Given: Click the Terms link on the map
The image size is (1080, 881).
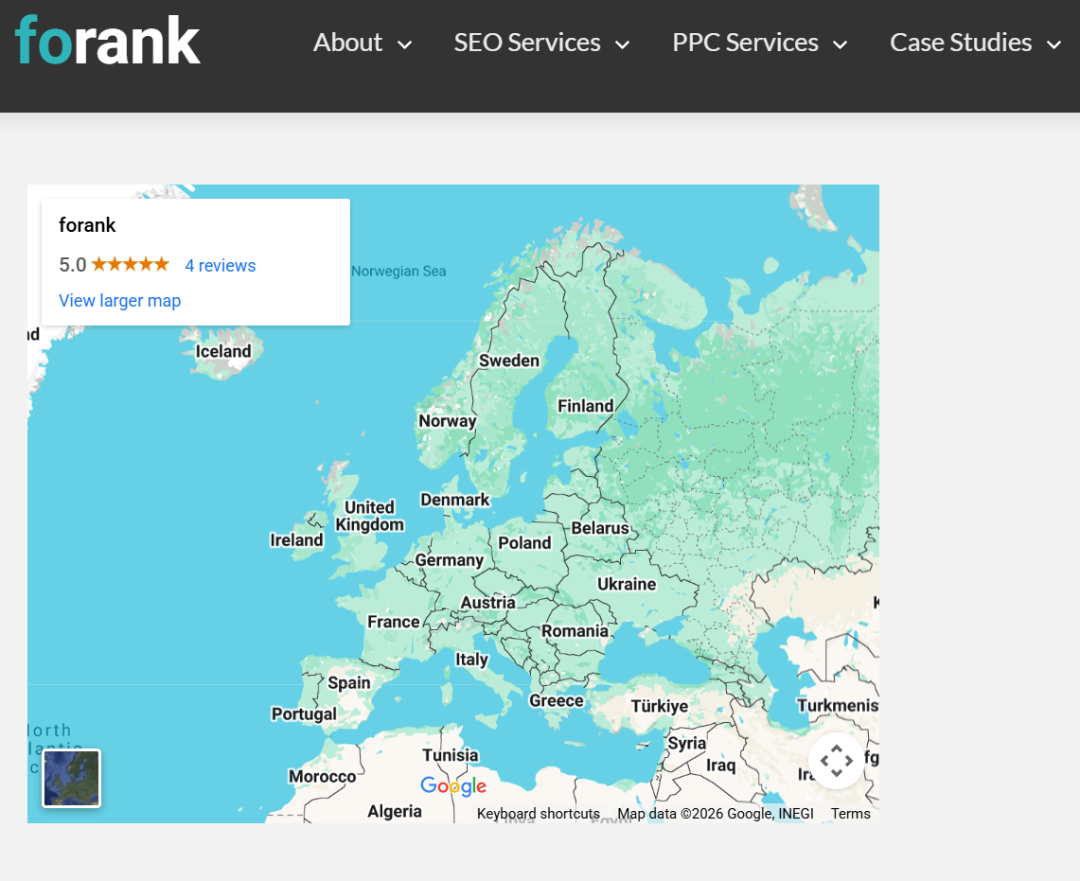Looking at the screenshot, I should click(x=850, y=813).
